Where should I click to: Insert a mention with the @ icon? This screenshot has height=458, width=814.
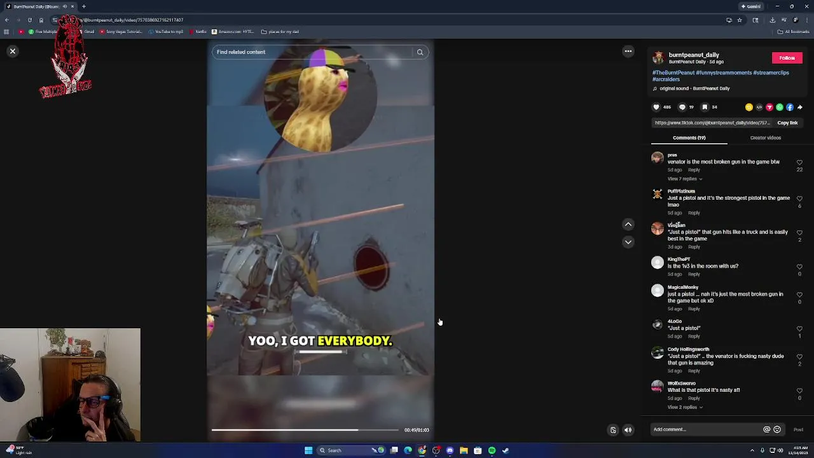[x=766, y=429]
